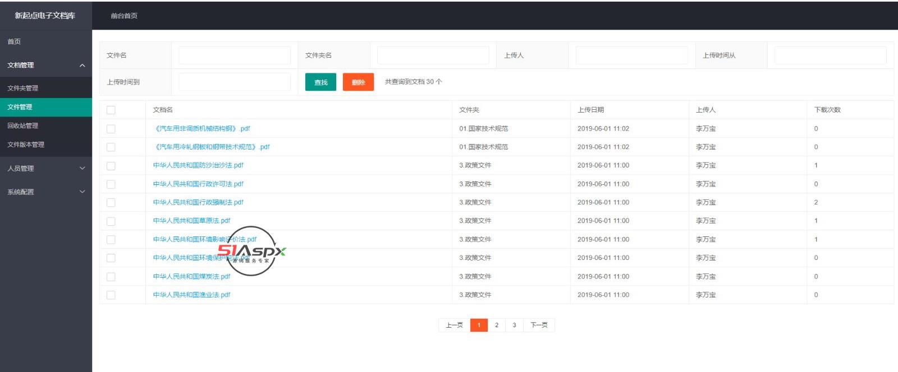898x372 pixels.
Task: Click 01.国家技术规范 folder in first row
Action: [x=484, y=128]
